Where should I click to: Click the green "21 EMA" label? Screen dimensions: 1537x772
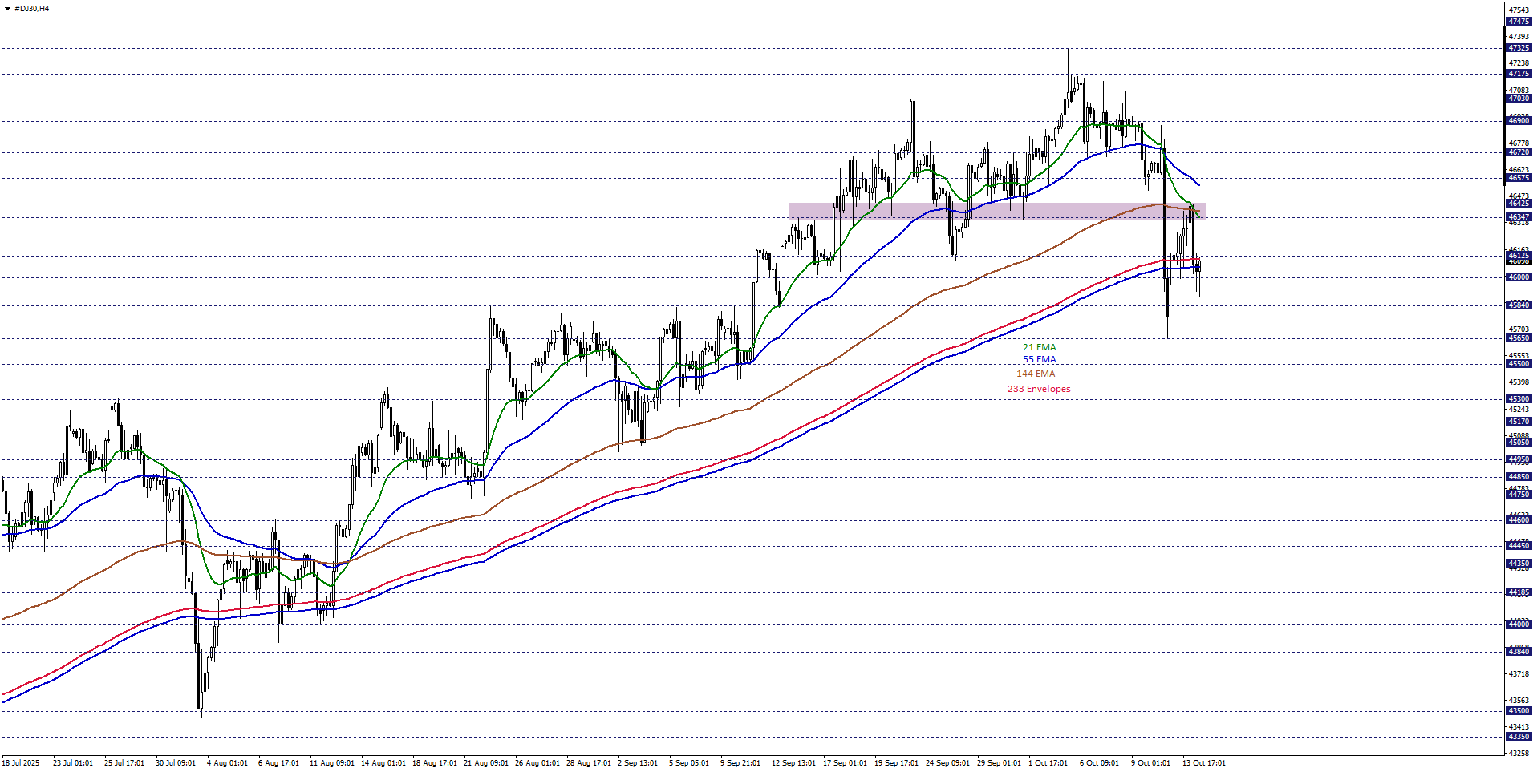pyautogui.click(x=1039, y=347)
